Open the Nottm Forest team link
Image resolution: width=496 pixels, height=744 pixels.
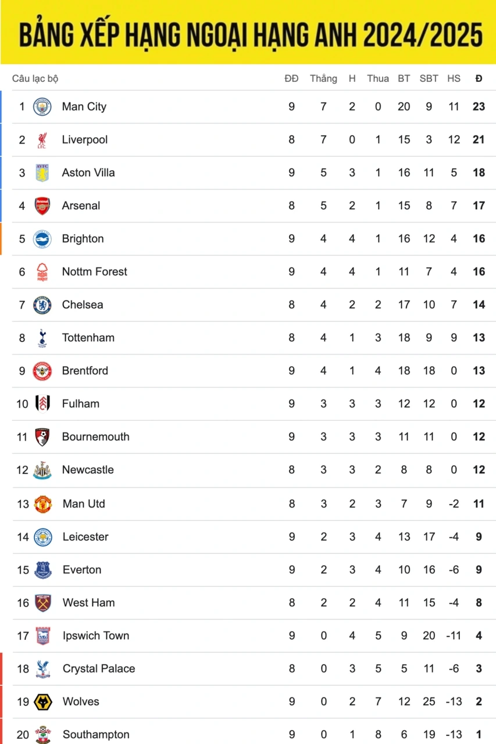click(94, 271)
